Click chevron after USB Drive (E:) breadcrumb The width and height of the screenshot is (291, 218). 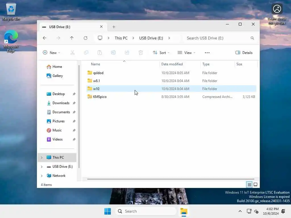pos(169,38)
